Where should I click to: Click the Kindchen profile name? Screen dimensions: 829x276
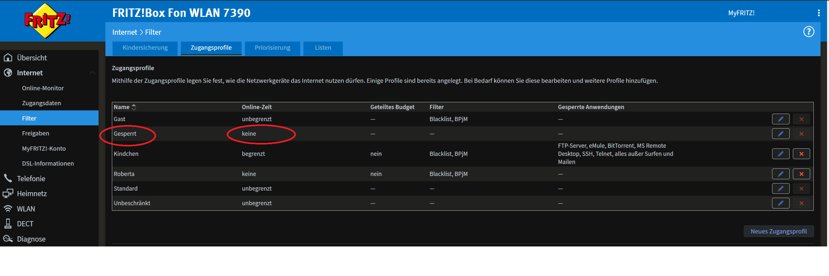[x=126, y=154]
